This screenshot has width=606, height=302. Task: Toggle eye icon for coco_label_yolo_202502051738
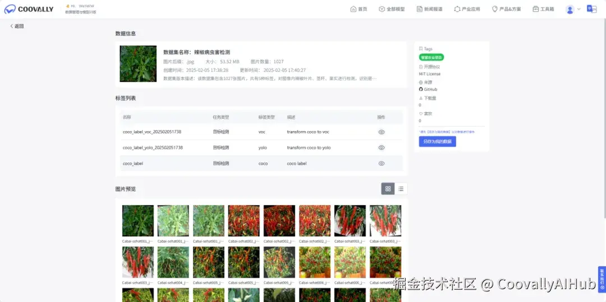click(382, 148)
